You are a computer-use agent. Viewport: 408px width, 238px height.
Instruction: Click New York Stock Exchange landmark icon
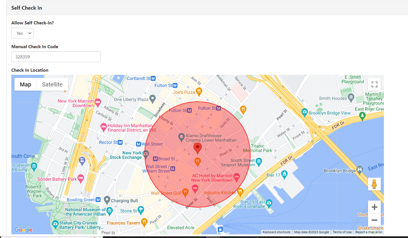[x=146, y=155]
